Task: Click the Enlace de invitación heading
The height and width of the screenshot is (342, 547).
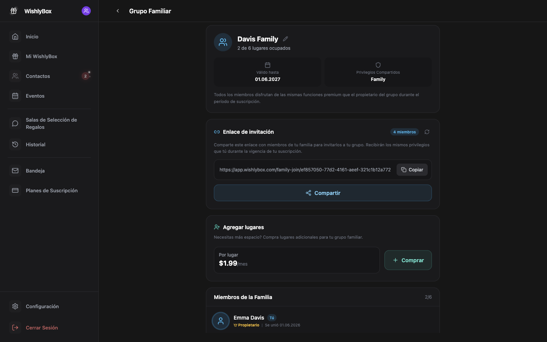Action: 248,132
